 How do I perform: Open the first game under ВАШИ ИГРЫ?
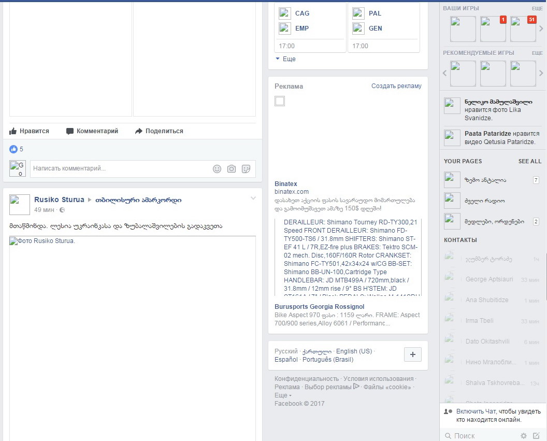(x=463, y=29)
